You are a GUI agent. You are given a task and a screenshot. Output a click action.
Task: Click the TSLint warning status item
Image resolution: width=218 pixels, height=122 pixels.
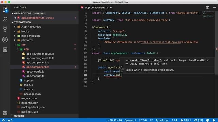click(x=186, y=120)
